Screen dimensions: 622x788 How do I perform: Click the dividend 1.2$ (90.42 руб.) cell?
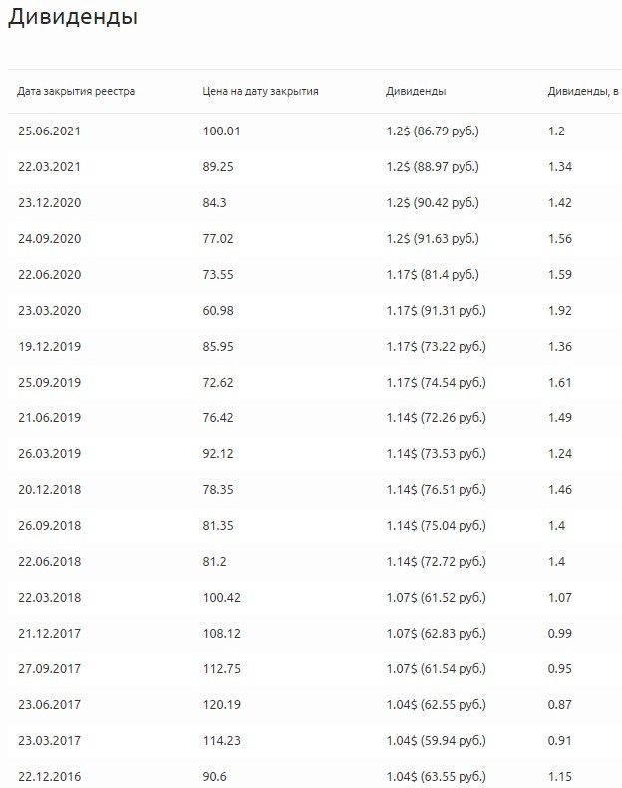432,202
